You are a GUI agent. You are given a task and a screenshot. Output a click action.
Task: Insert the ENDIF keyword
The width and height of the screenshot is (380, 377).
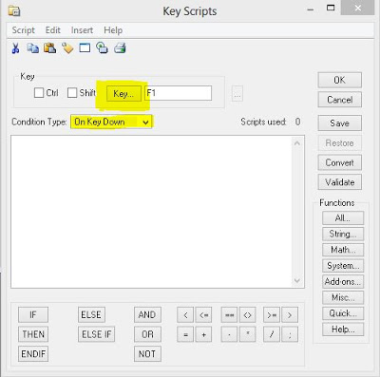point(33,354)
